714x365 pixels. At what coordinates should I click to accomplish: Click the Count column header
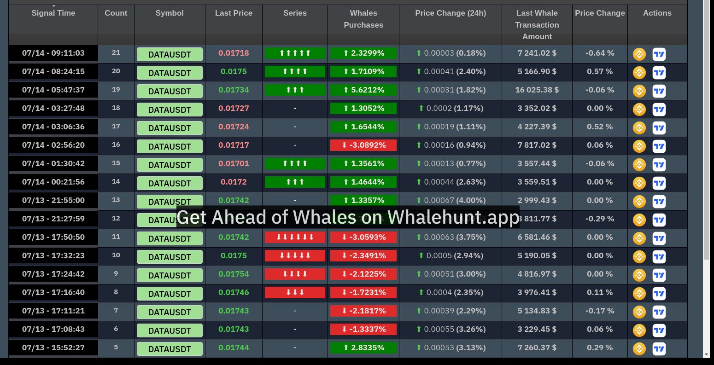point(116,25)
